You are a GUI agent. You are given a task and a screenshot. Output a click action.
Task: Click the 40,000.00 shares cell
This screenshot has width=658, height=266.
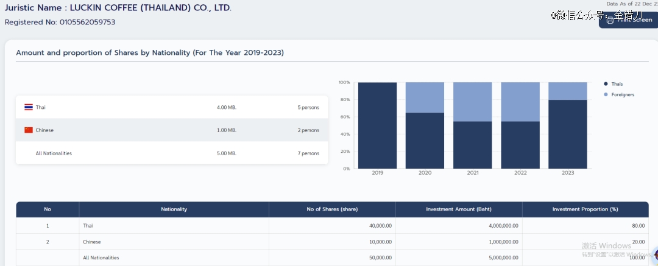(x=333, y=226)
